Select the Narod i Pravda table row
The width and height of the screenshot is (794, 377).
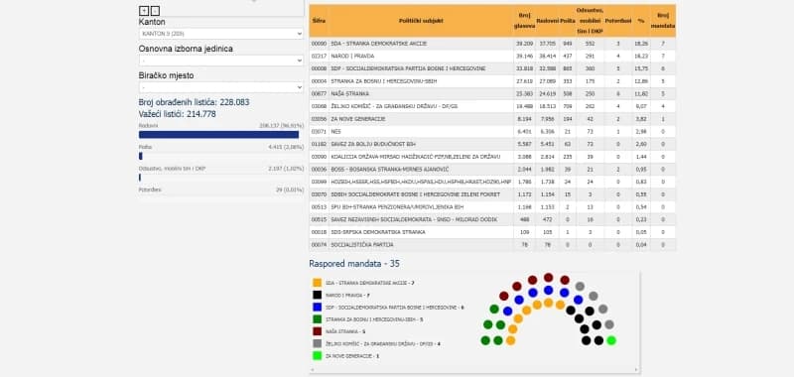point(492,57)
